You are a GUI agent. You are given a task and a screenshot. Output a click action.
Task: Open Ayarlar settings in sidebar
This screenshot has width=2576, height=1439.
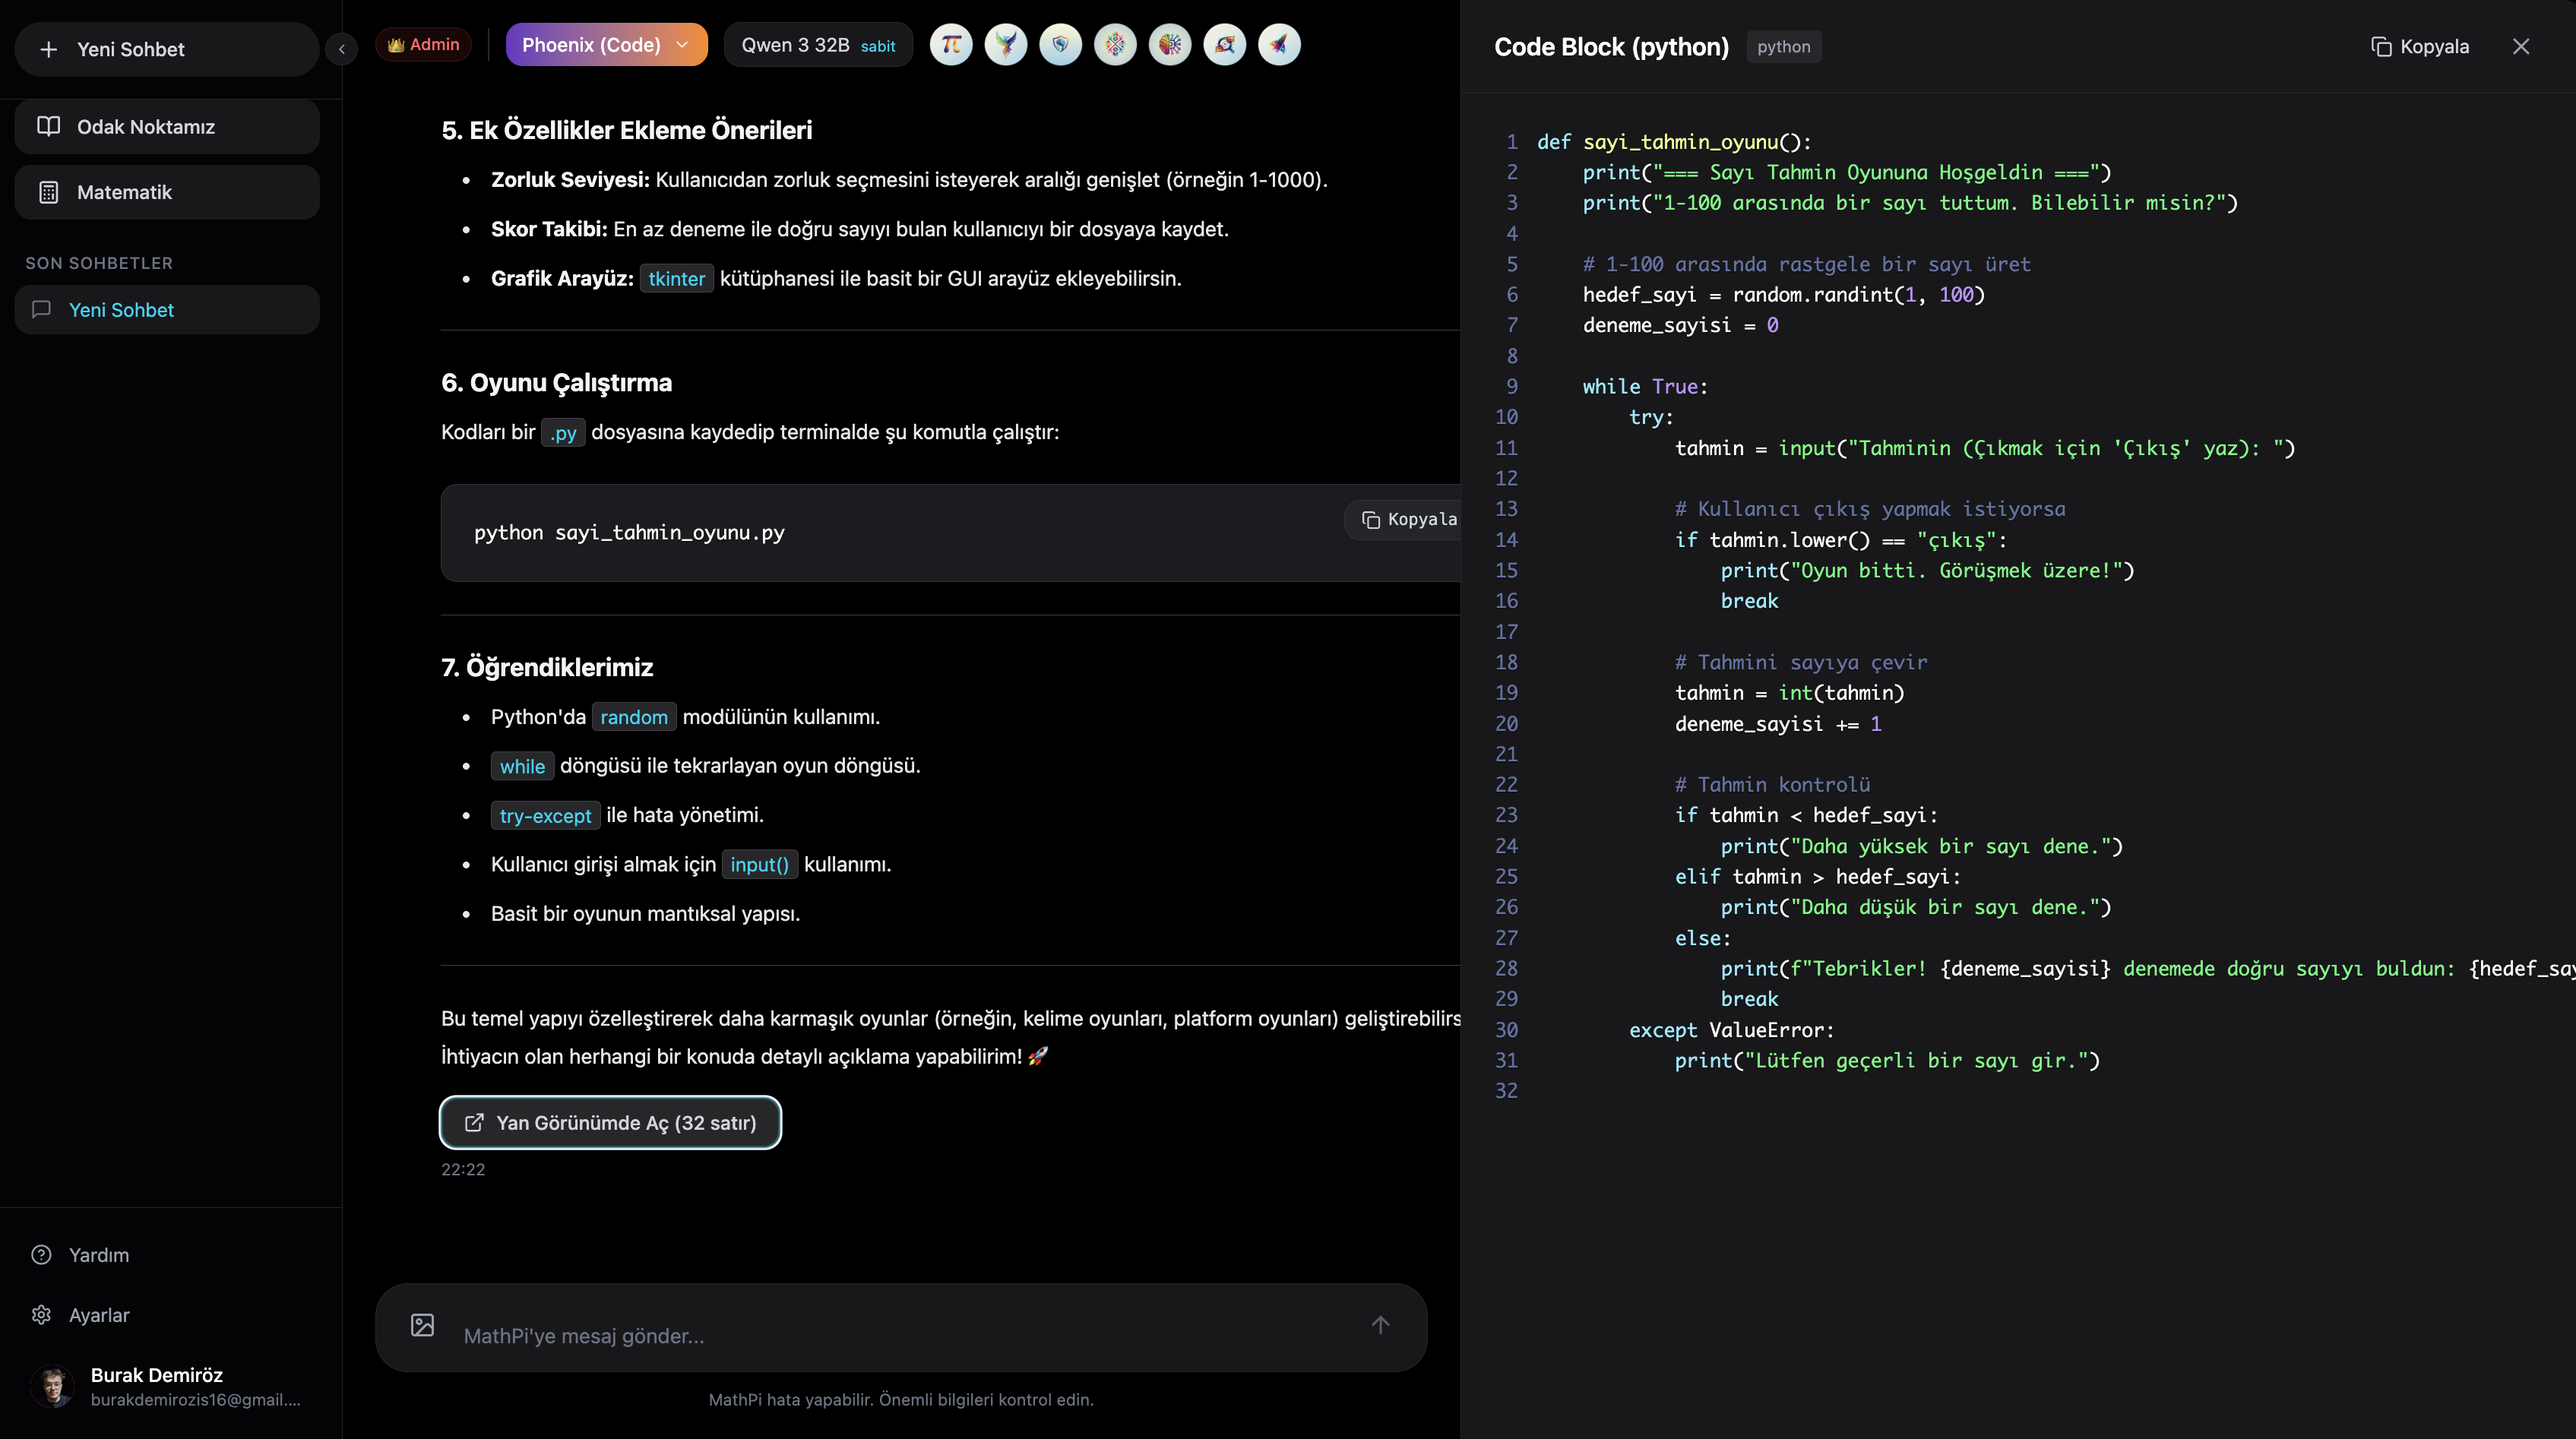pyautogui.click(x=98, y=1315)
